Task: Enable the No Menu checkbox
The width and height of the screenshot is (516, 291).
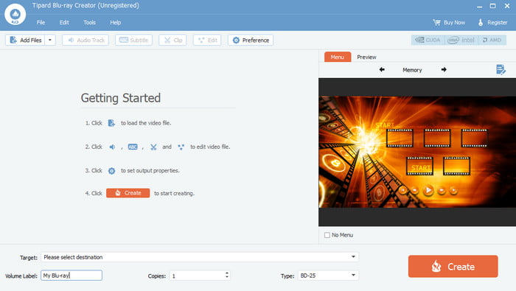Action: click(327, 235)
